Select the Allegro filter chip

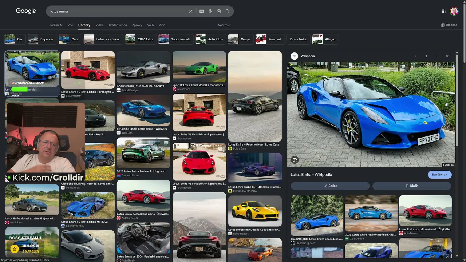(x=325, y=39)
